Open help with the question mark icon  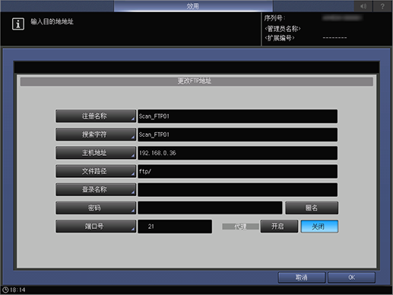click(x=382, y=6)
